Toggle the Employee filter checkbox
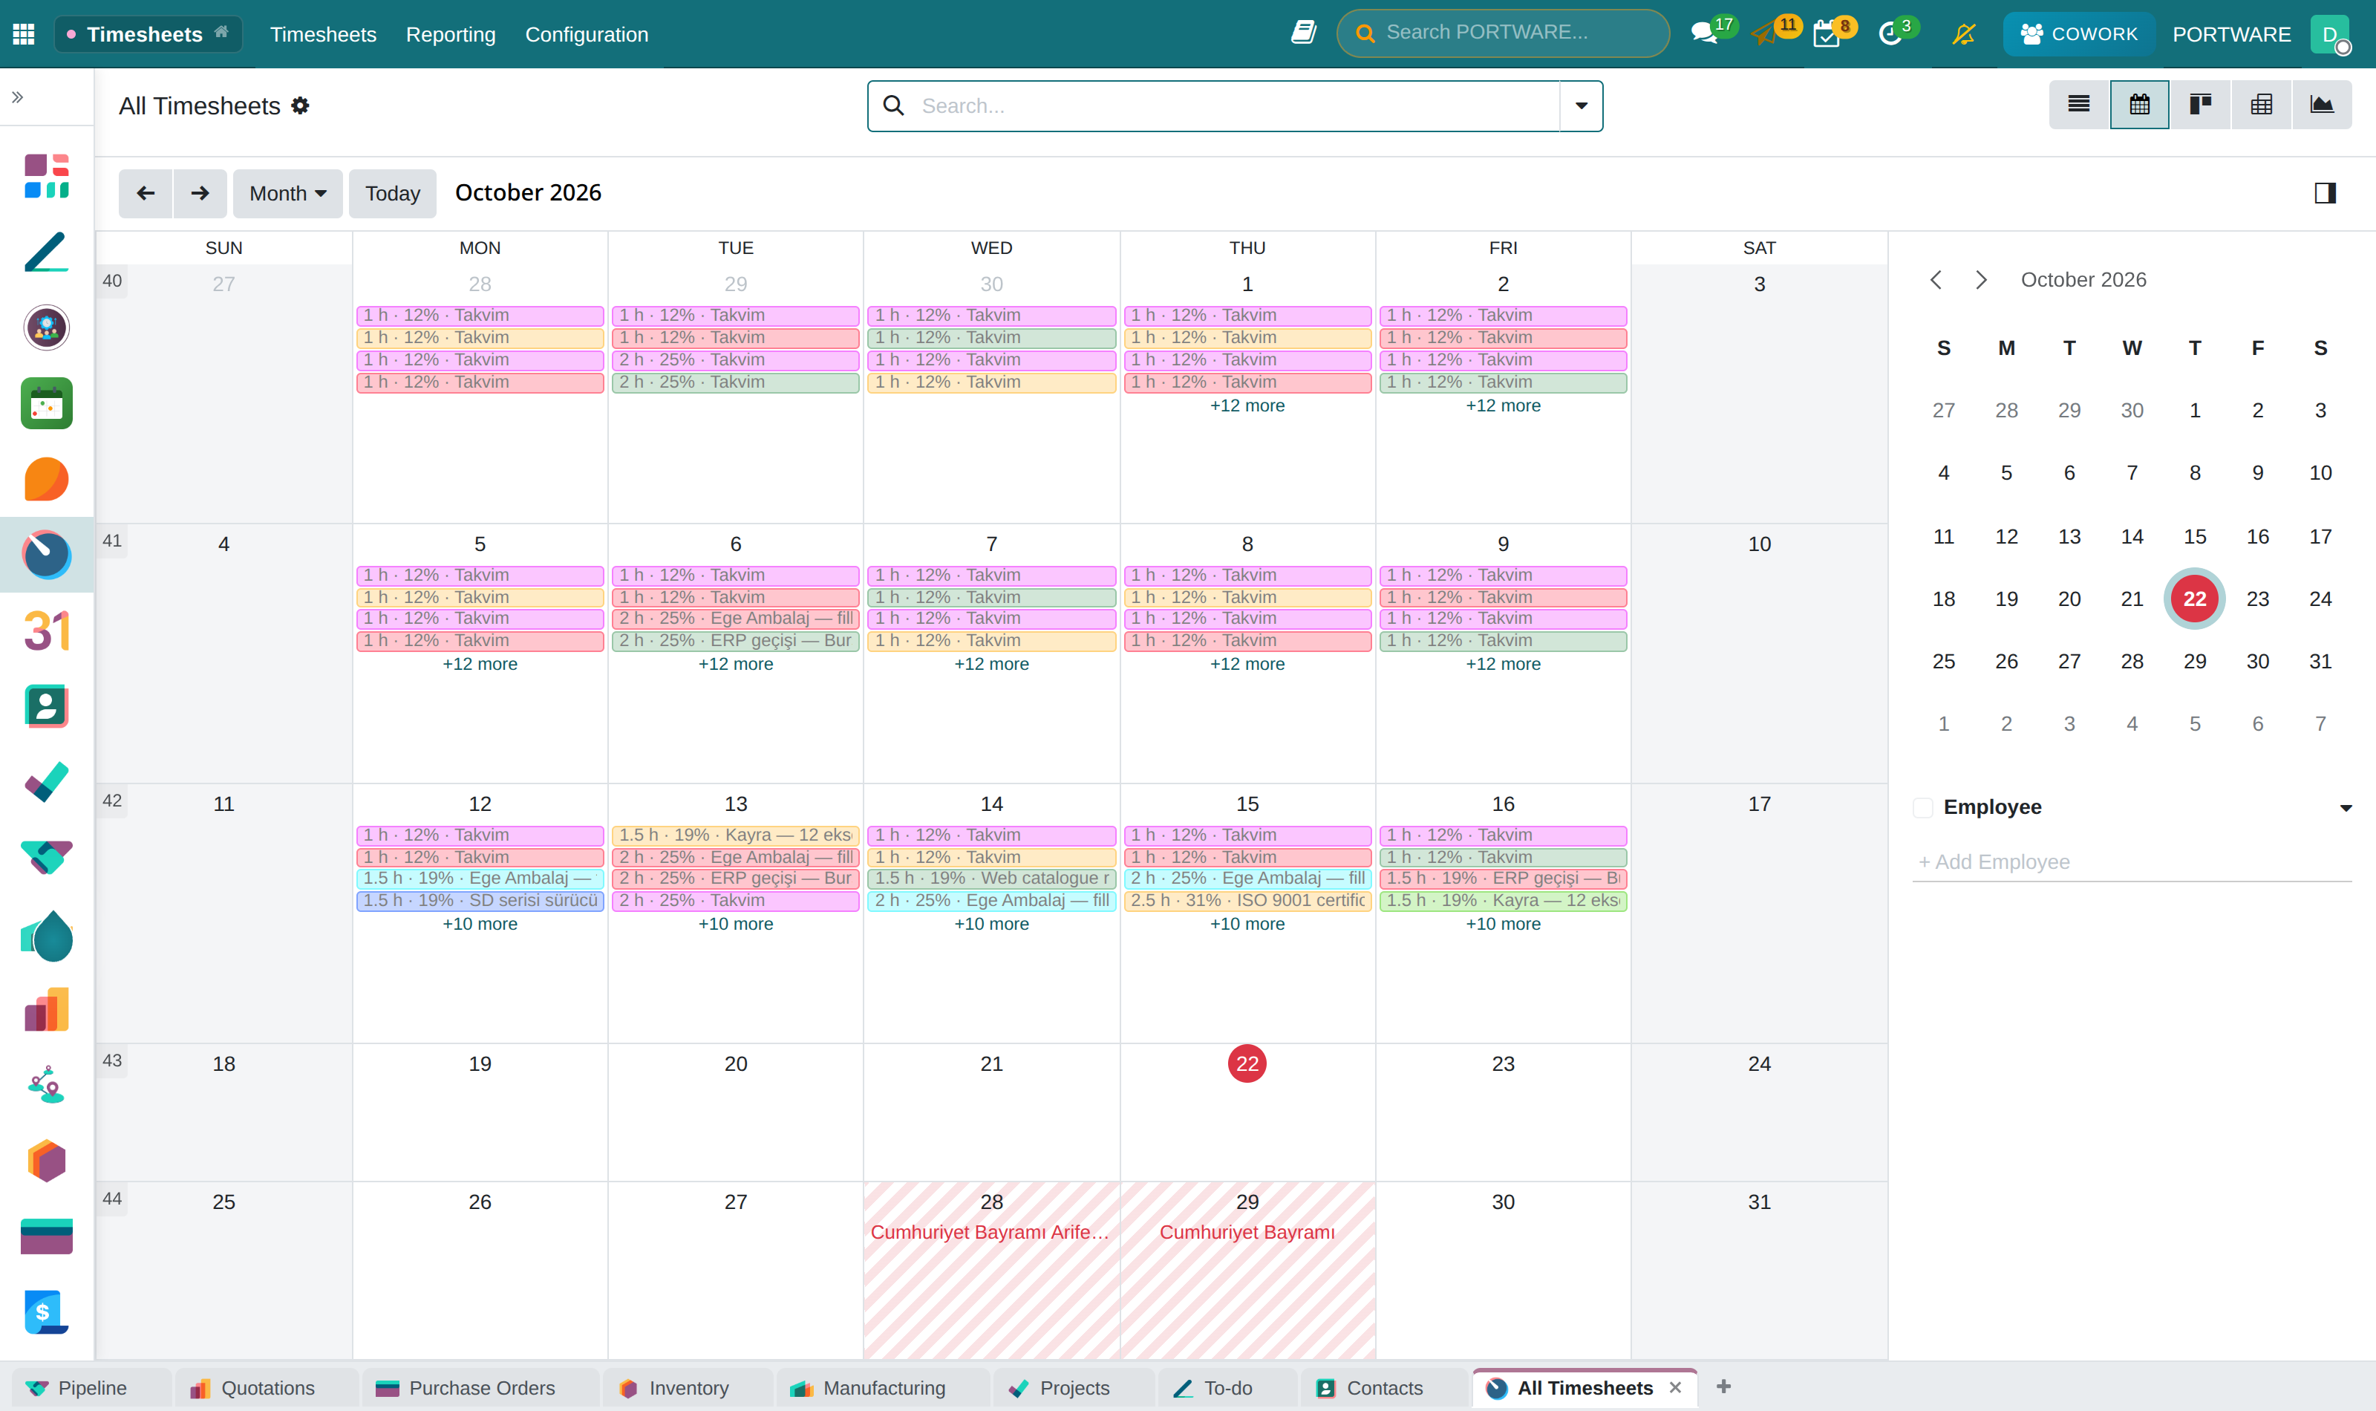This screenshot has width=2376, height=1411. click(1922, 807)
